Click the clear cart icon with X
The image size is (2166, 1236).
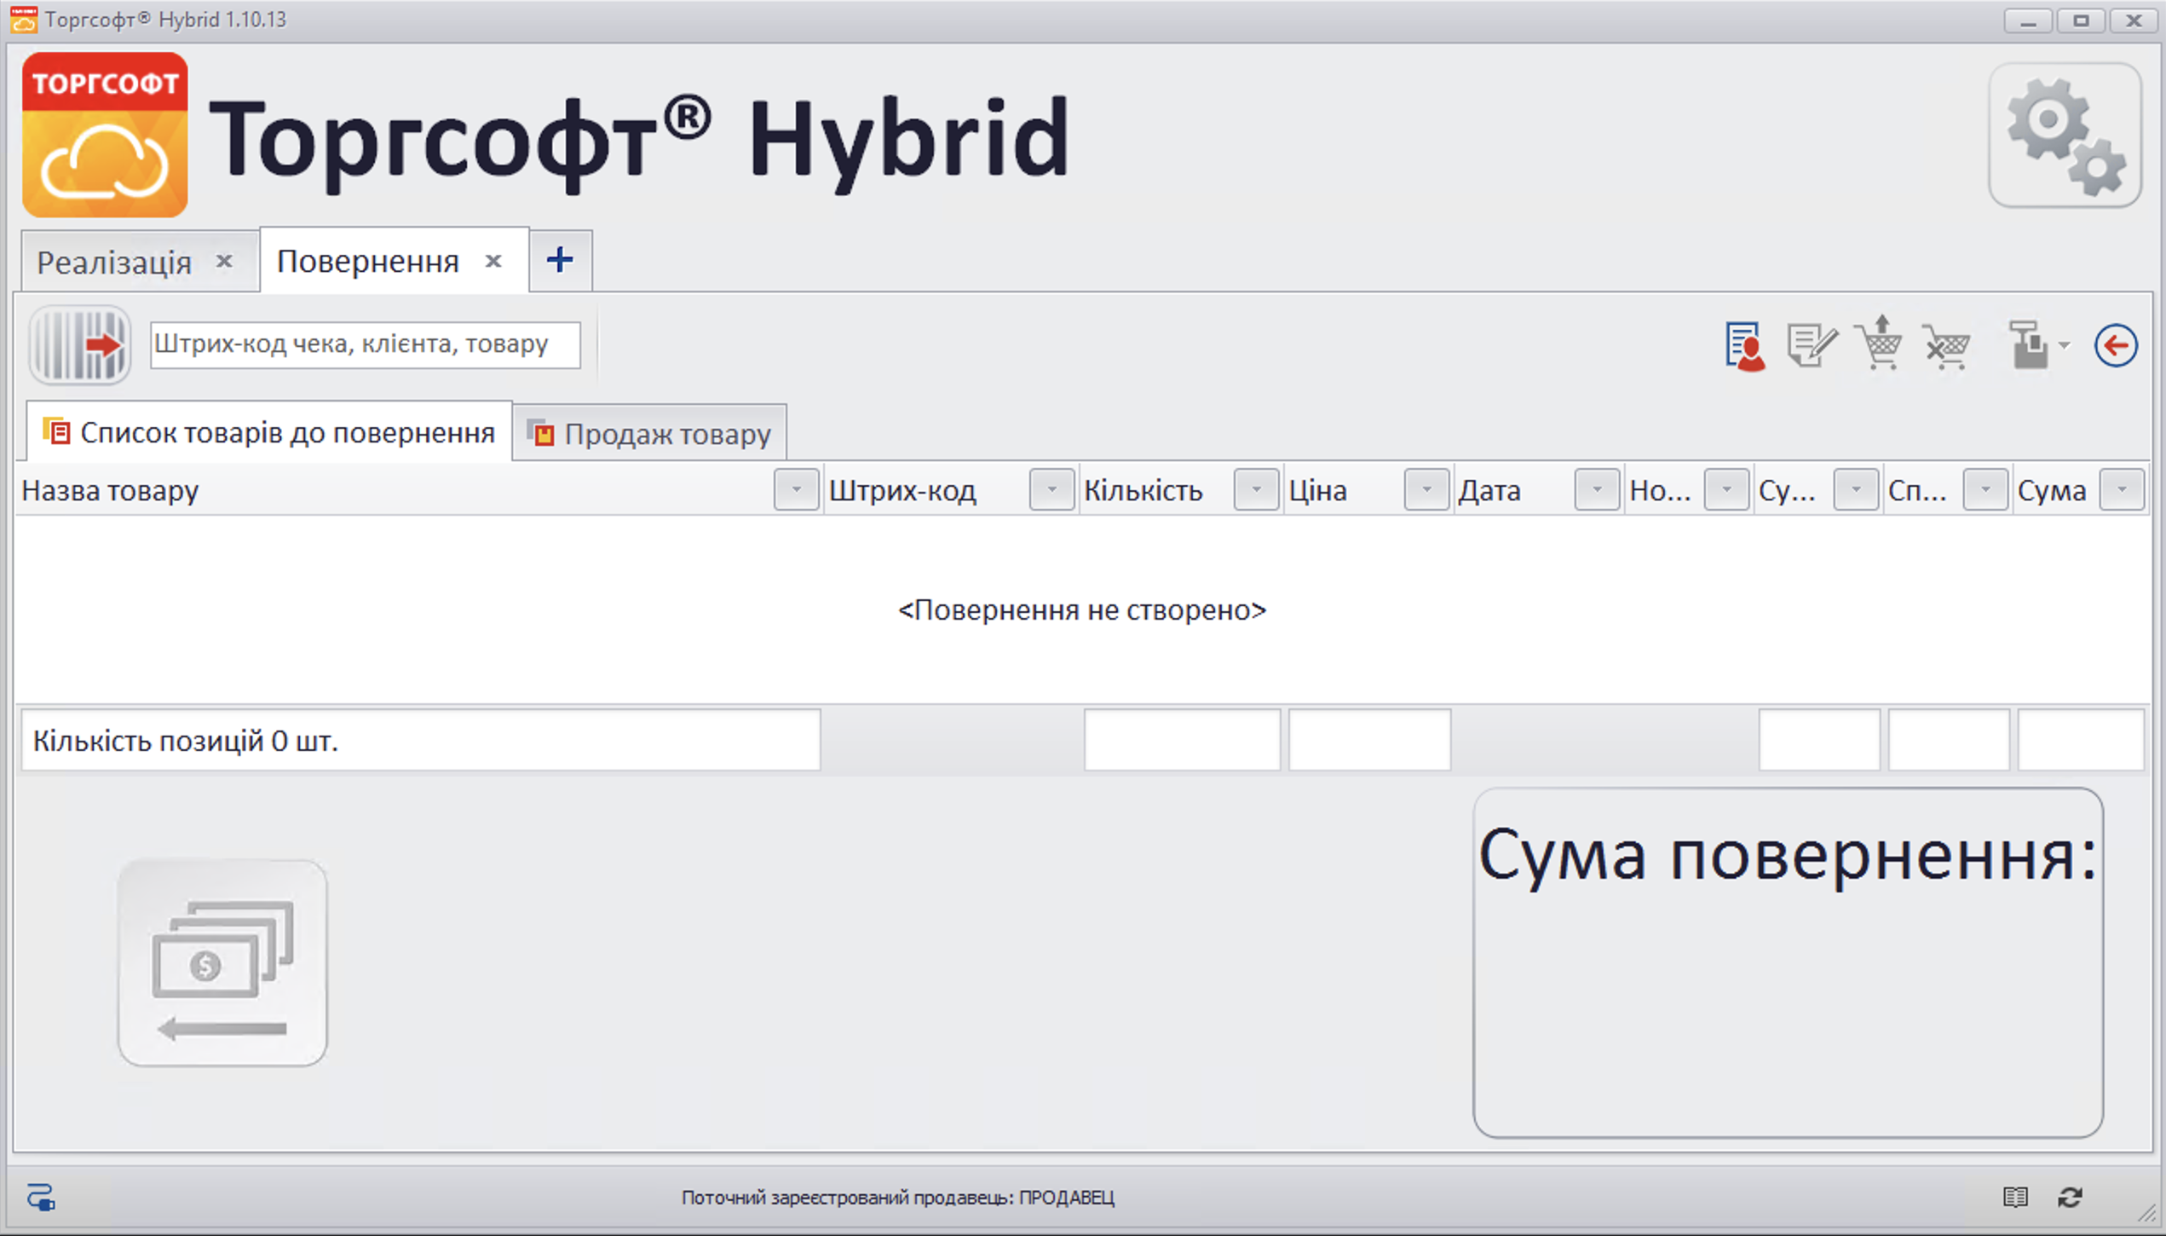click(1947, 344)
